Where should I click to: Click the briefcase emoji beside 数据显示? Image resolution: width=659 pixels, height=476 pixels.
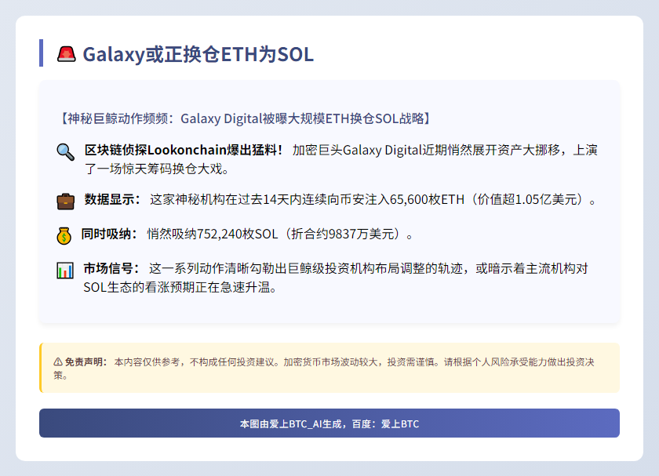coord(66,202)
